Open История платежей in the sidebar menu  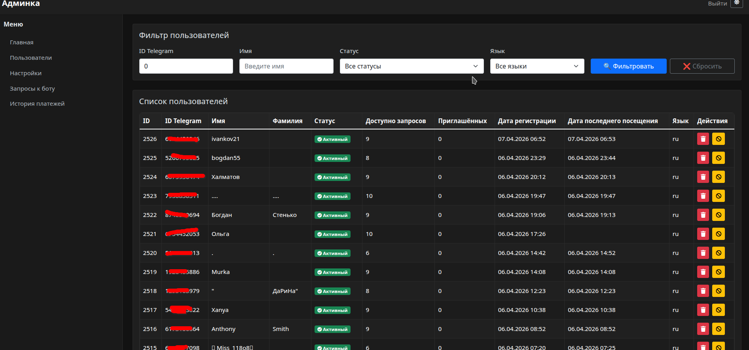[37, 104]
